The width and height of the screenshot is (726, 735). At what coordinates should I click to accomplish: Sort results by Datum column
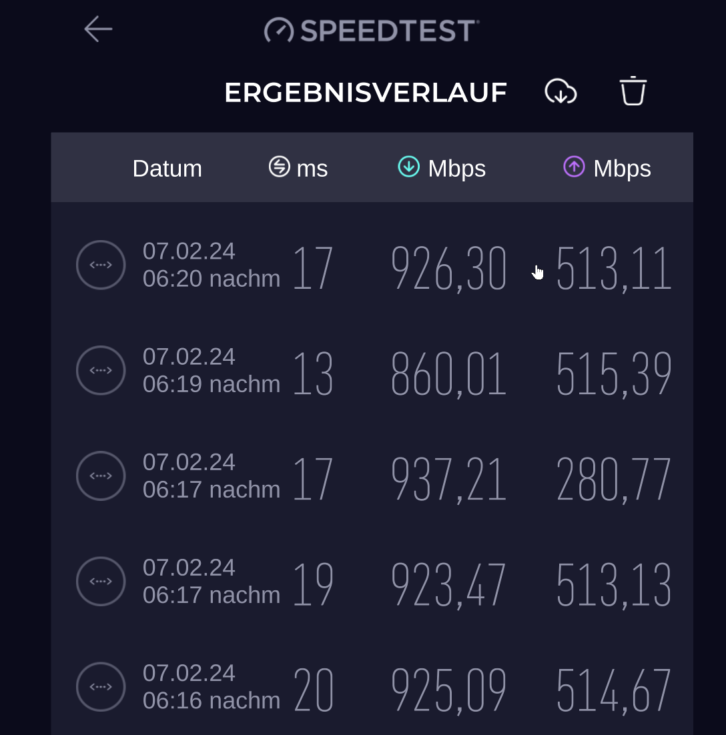pos(167,168)
